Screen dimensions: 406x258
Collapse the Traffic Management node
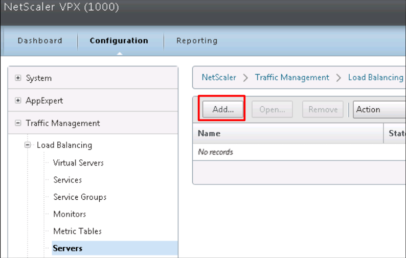tap(18, 123)
